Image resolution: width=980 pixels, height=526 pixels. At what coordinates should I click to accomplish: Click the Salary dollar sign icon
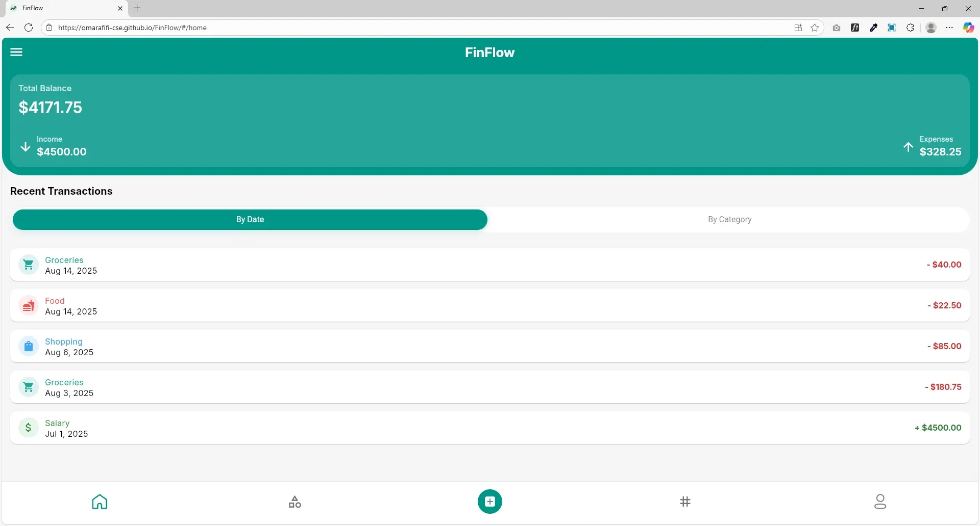coord(29,428)
